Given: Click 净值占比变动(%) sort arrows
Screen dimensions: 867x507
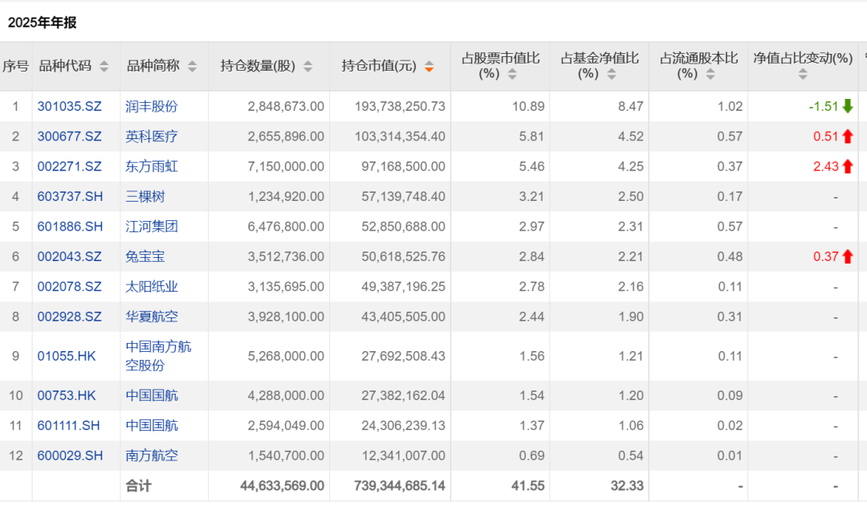Looking at the screenshot, I should coord(803,75).
